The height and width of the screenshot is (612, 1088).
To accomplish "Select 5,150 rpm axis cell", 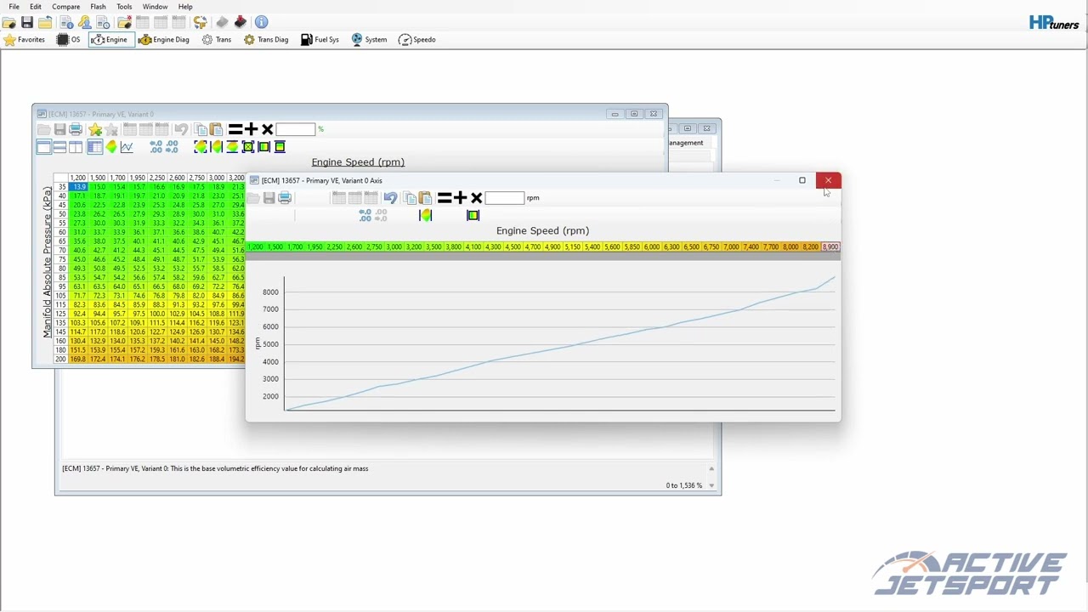I will click(x=572, y=247).
